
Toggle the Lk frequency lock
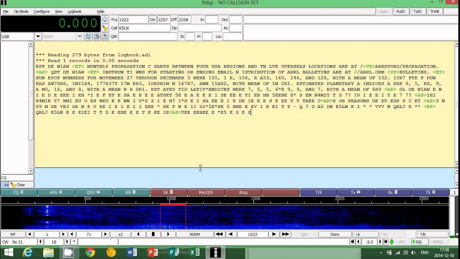(x=365, y=234)
